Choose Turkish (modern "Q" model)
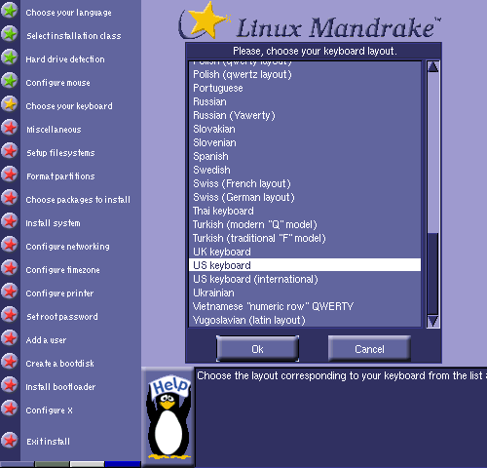This screenshot has width=487, height=468. (305, 225)
